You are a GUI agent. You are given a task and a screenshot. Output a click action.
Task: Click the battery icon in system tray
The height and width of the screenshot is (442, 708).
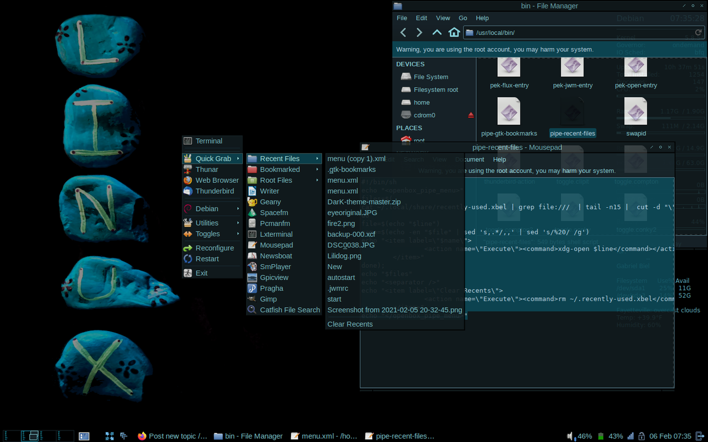[x=601, y=436]
